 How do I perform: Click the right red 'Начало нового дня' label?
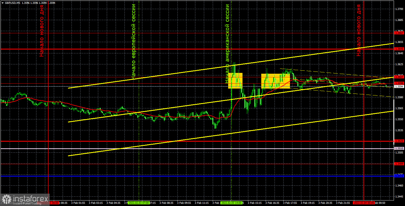click(x=359, y=30)
